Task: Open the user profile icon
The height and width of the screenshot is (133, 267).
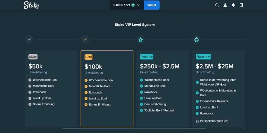Action: tap(225, 5)
